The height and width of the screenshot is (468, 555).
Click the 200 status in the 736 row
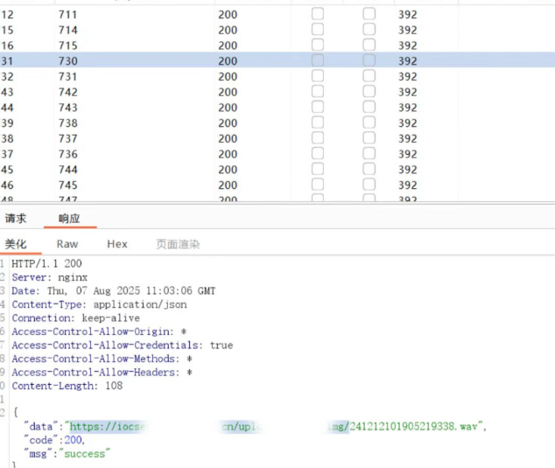click(228, 154)
